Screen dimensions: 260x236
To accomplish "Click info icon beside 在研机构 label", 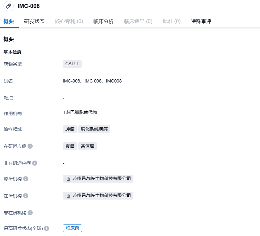I will (x=26, y=196).
